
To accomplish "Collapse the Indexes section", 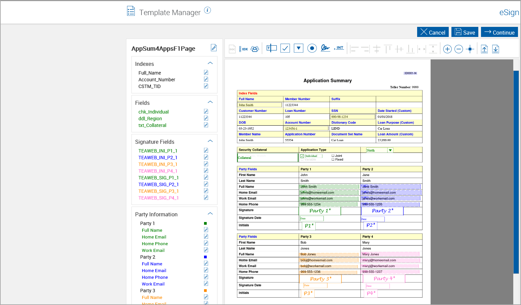I will tap(210, 63).
